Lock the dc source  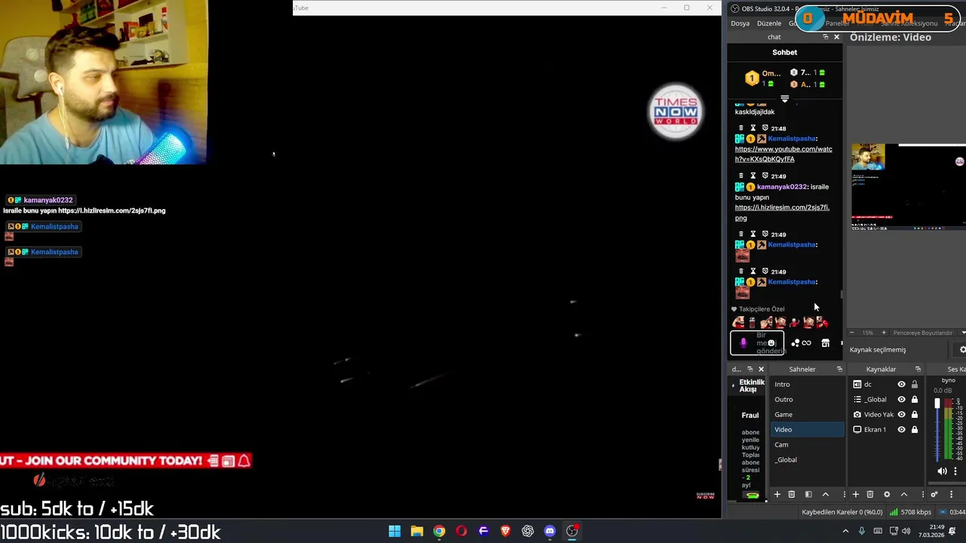coord(915,385)
